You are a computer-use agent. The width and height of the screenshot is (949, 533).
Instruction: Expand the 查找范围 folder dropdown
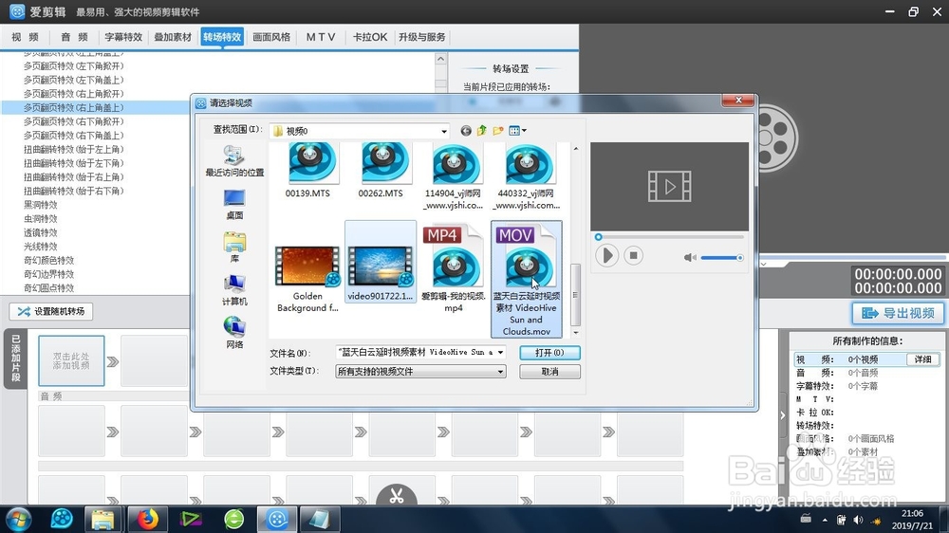[x=443, y=131]
